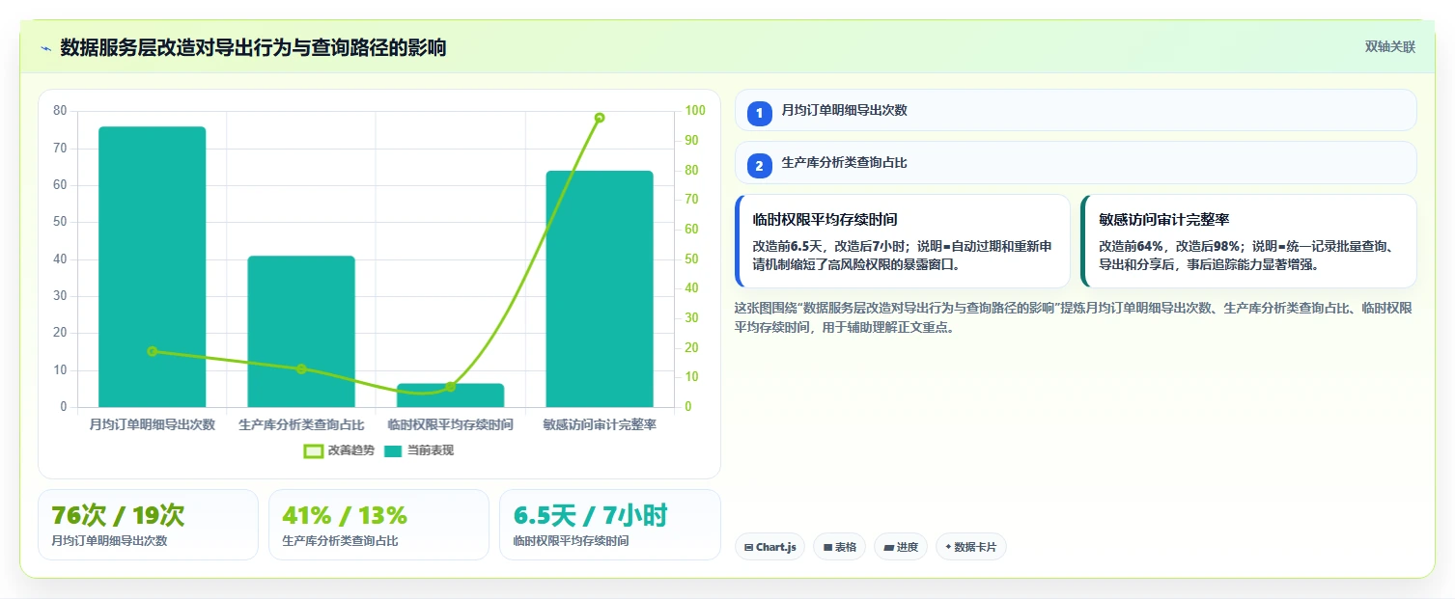Viewport: 1455px width, 599px height.
Task: Select list item 2 生产库分析类查询占比
Action: [x=1076, y=163]
